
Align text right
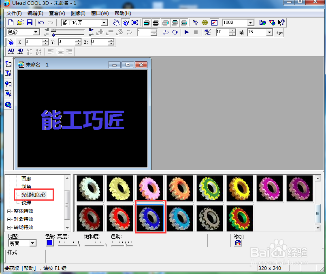(69, 51)
